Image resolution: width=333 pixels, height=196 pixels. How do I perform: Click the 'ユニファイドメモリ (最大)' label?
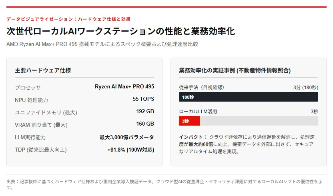tap(46, 112)
